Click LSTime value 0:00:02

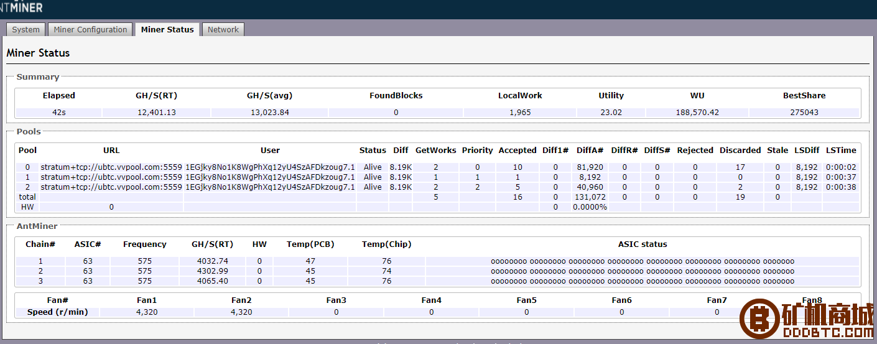(x=841, y=167)
